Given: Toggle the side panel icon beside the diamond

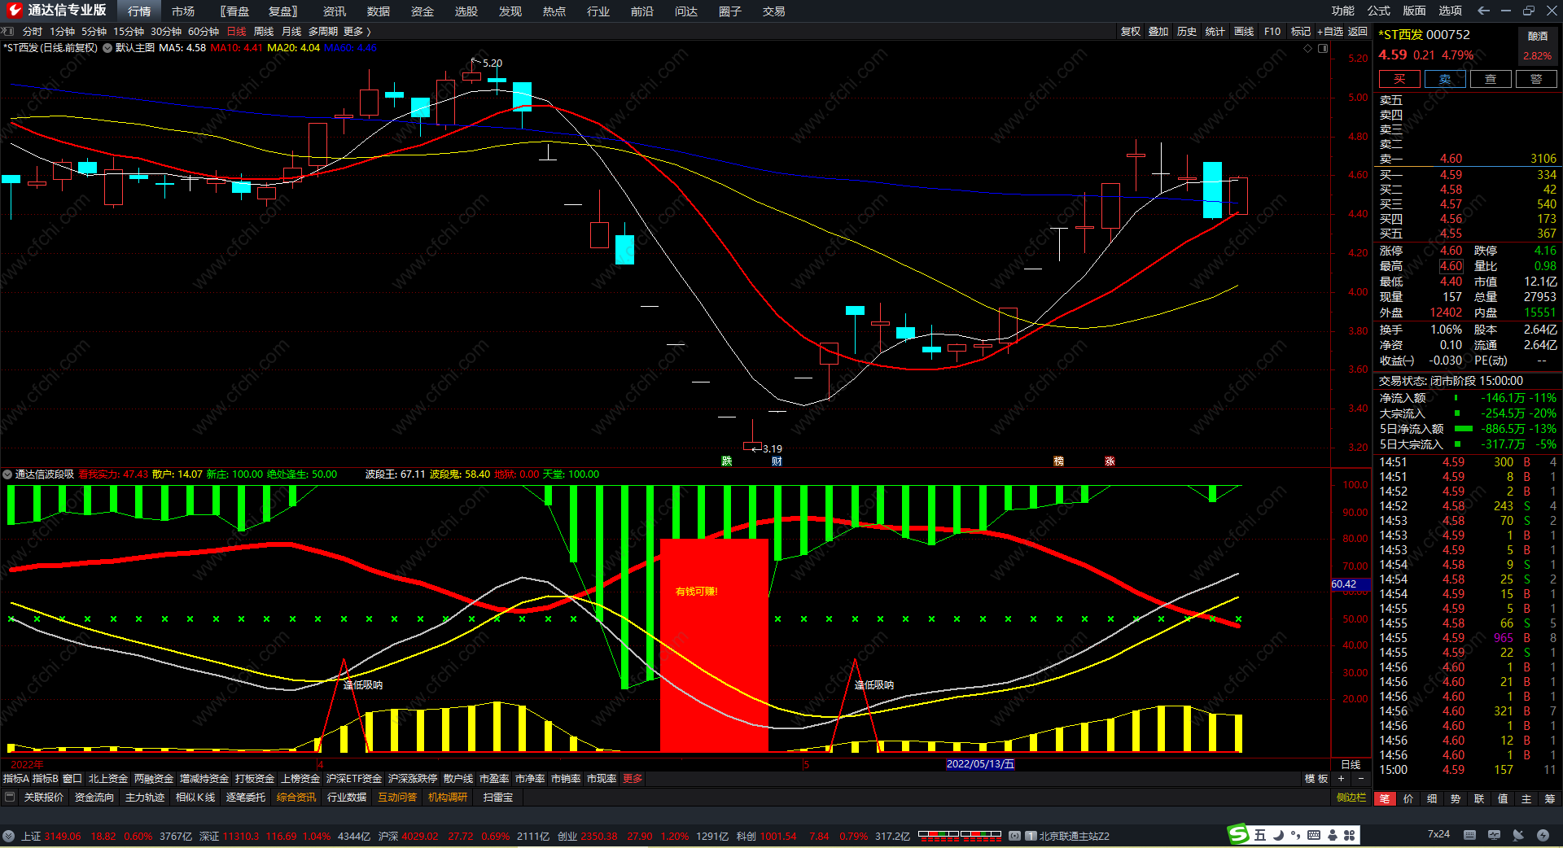Looking at the screenshot, I should (1323, 48).
